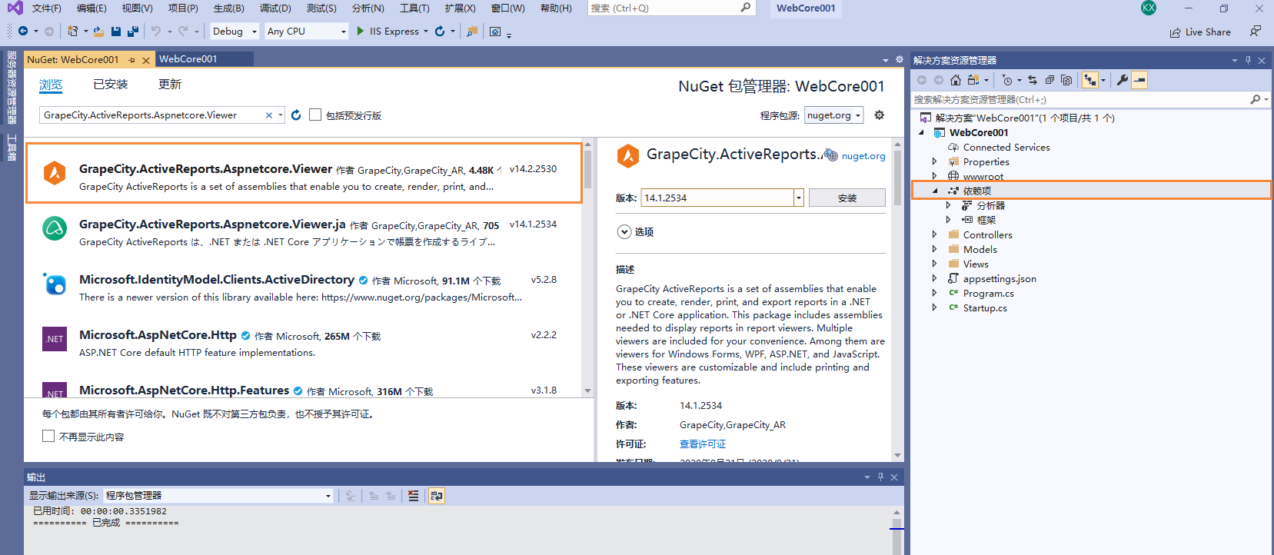Image resolution: width=1274 pixels, height=555 pixels.
Task: Click the browser refresh icon in toolbar
Action: click(440, 32)
